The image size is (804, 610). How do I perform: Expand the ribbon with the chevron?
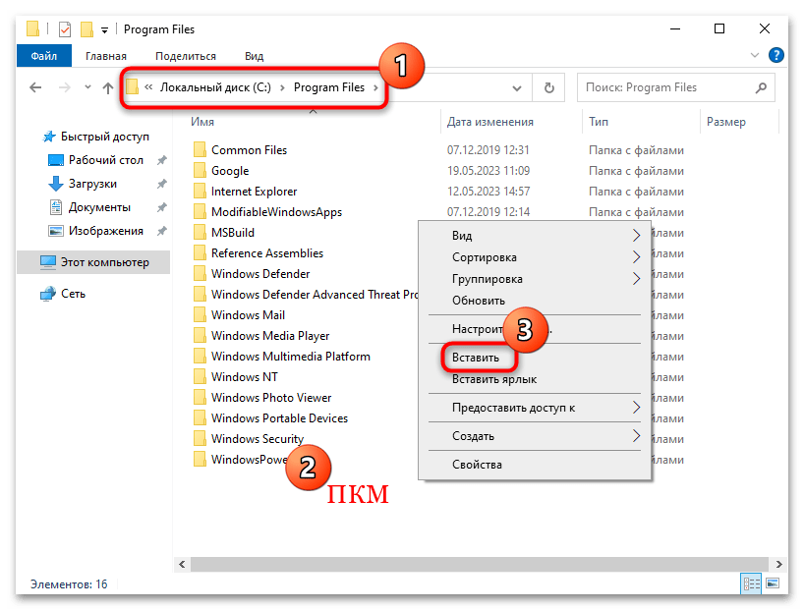754,55
